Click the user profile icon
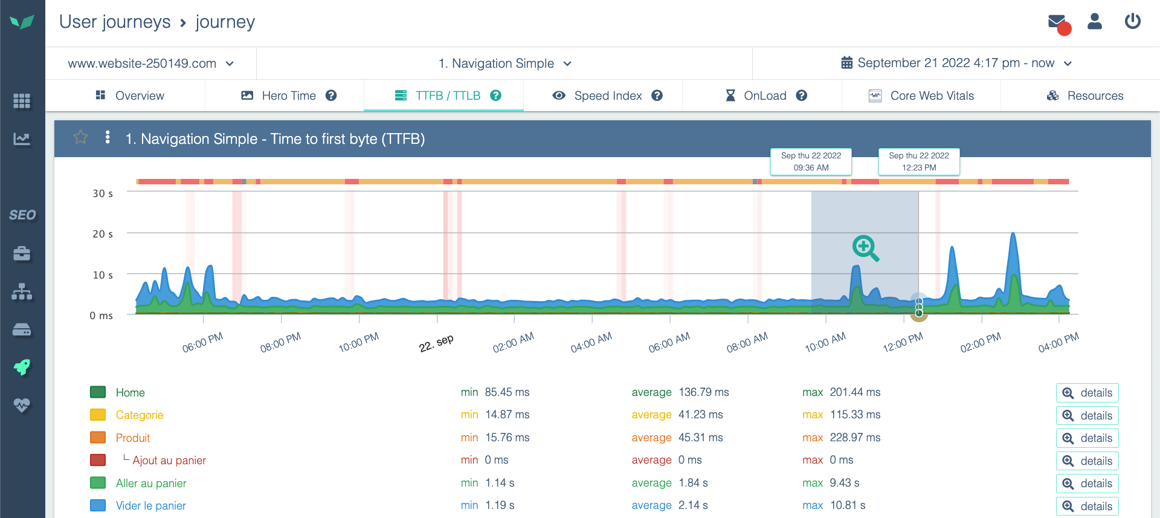 coord(1094,22)
